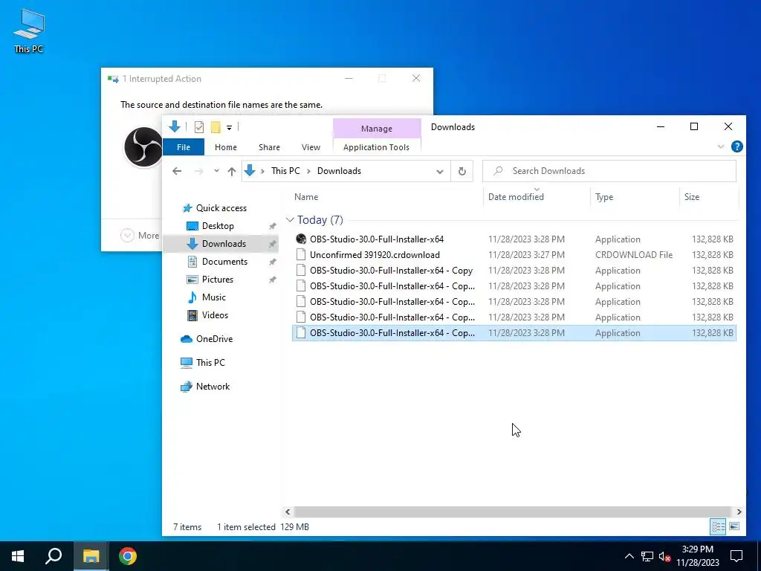
Task: Show hidden system tray icons
Action: (x=629, y=556)
